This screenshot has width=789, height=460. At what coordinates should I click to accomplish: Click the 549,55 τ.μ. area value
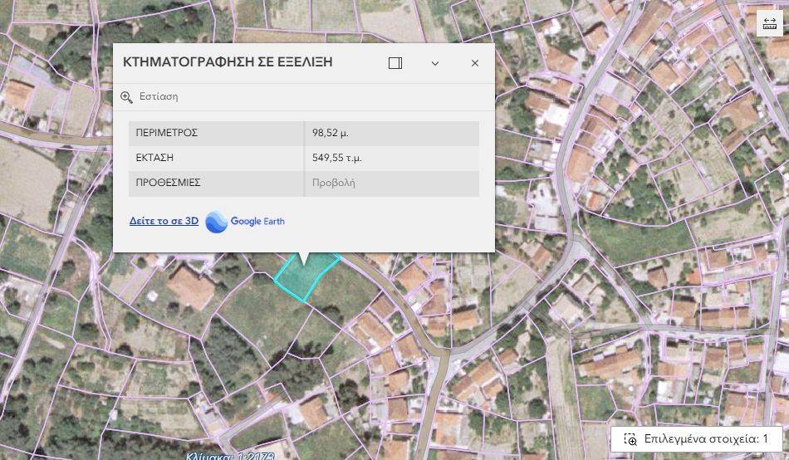tap(336, 158)
